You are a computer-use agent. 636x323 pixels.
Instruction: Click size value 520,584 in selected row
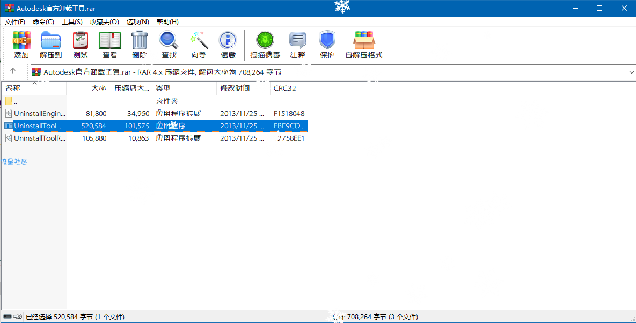(x=94, y=126)
